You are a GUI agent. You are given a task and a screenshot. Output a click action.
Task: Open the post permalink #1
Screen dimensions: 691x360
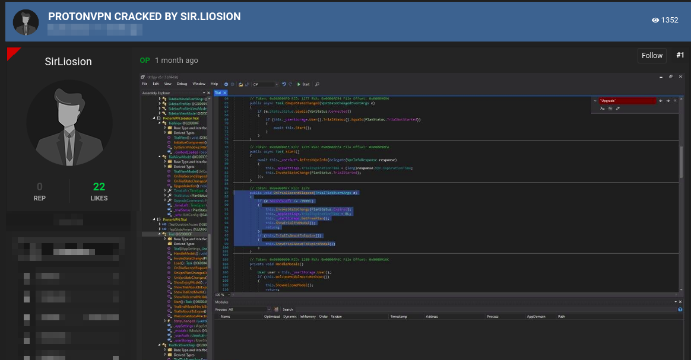click(x=680, y=55)
